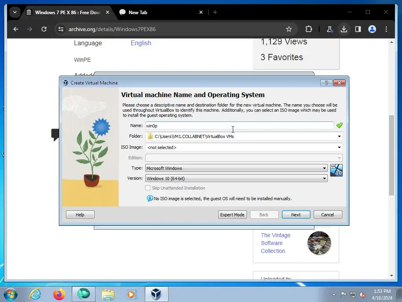This screenshot has height=302, width=402.
Task: Launch Firefox from taskbar
Action: [59, 294]
